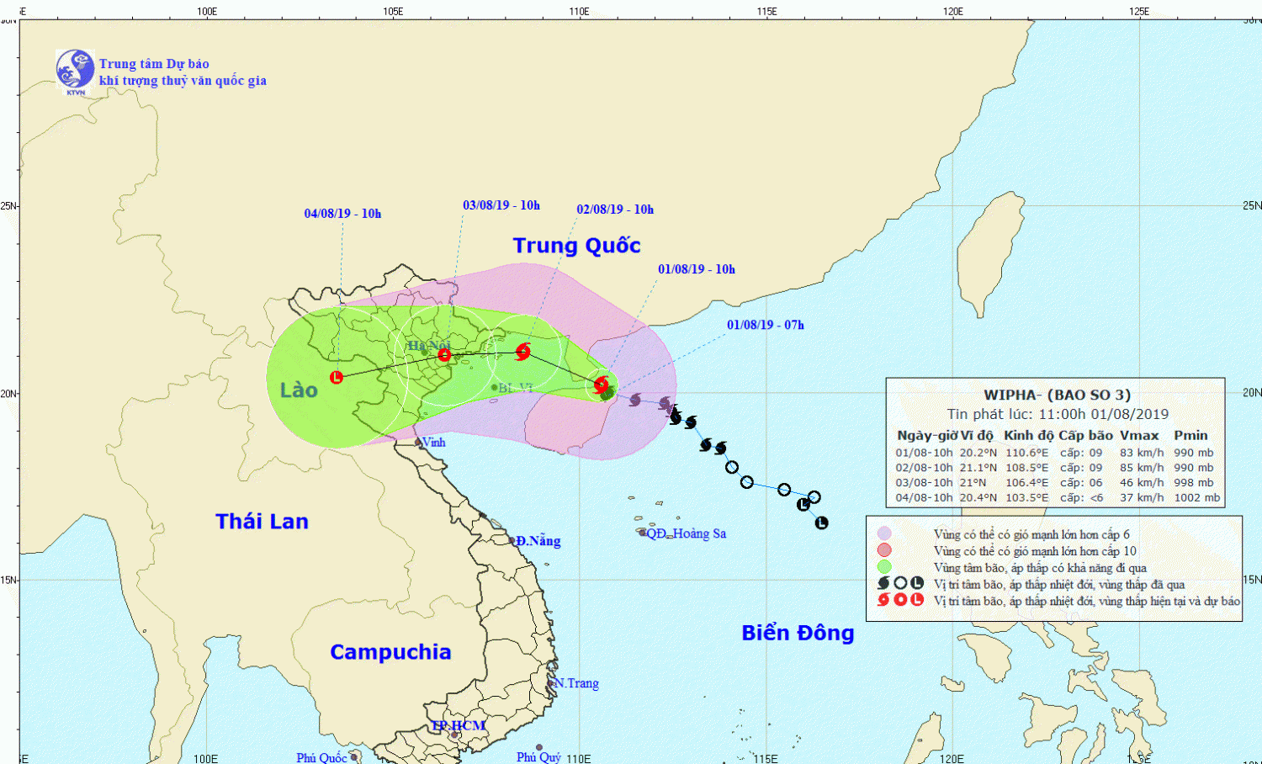Click the city dot beside Vinh
The image size is (1262, 764).
coord(418,443)
